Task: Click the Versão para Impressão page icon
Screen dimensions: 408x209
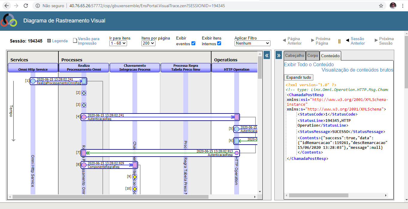Action: [75, 41]
